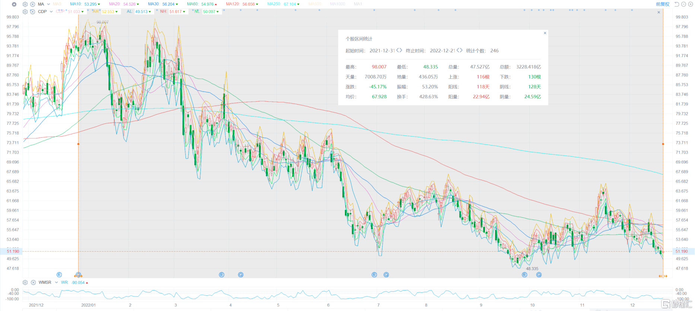This screenshot has width=695, height=311.
Task: Toggle the faded MA1000 line label
Action: [x=337, y=4]
